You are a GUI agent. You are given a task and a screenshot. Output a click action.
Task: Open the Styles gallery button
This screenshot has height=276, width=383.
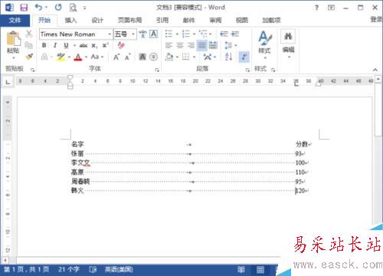click(x=264, y=44)
